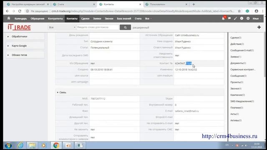Click the plus quick-create icon
Viewport: 267px width, 150px height.
[x=259, y=27]
